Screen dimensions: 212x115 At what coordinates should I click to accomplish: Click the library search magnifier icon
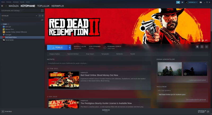(3, 20)
